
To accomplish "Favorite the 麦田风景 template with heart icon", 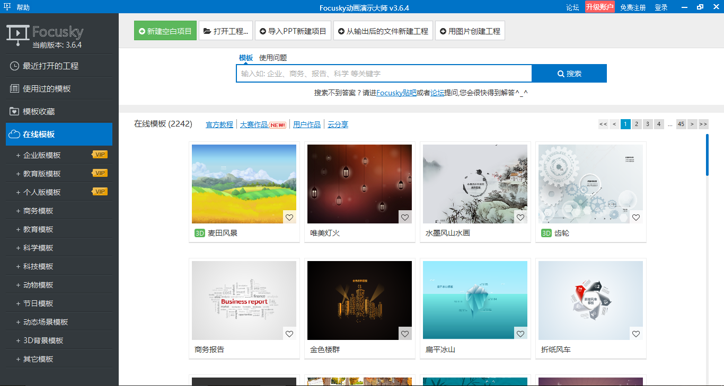I will pyautogui.click(x=289, y=217).
